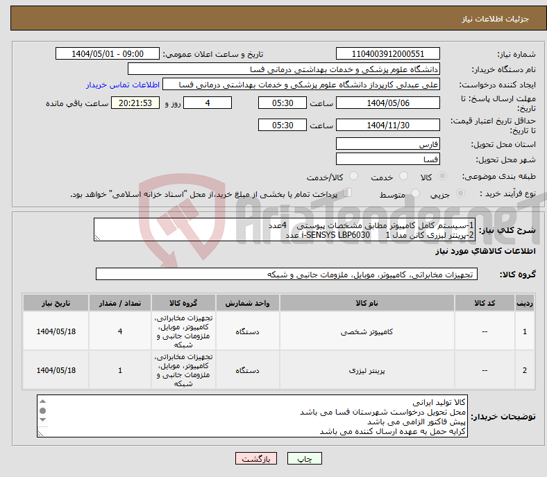Click the کامپیوتر شخصی item name cell
Viewport: 547px width, 477px height.
pos(367,331)
